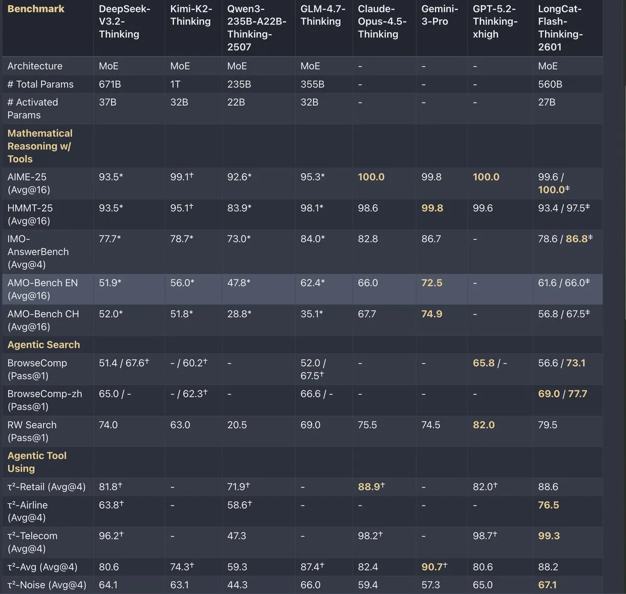Click the BrowseComp (Pass@1) row label

point(37,369)
